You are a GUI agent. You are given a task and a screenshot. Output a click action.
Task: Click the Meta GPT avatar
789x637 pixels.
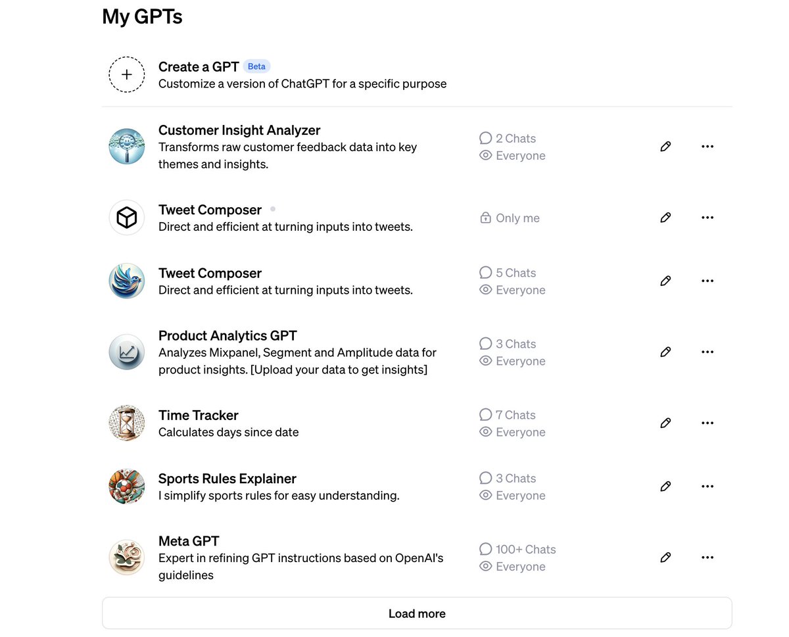(x=127, y=557)
